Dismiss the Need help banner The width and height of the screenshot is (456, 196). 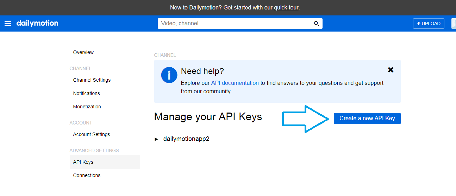click(391, 70)
